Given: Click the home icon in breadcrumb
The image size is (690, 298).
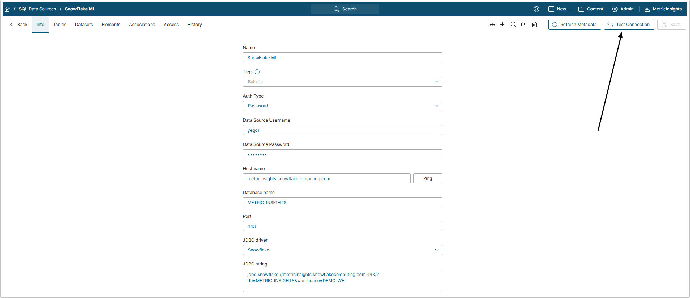Looking at the screenshot, I should coord(7,9).
